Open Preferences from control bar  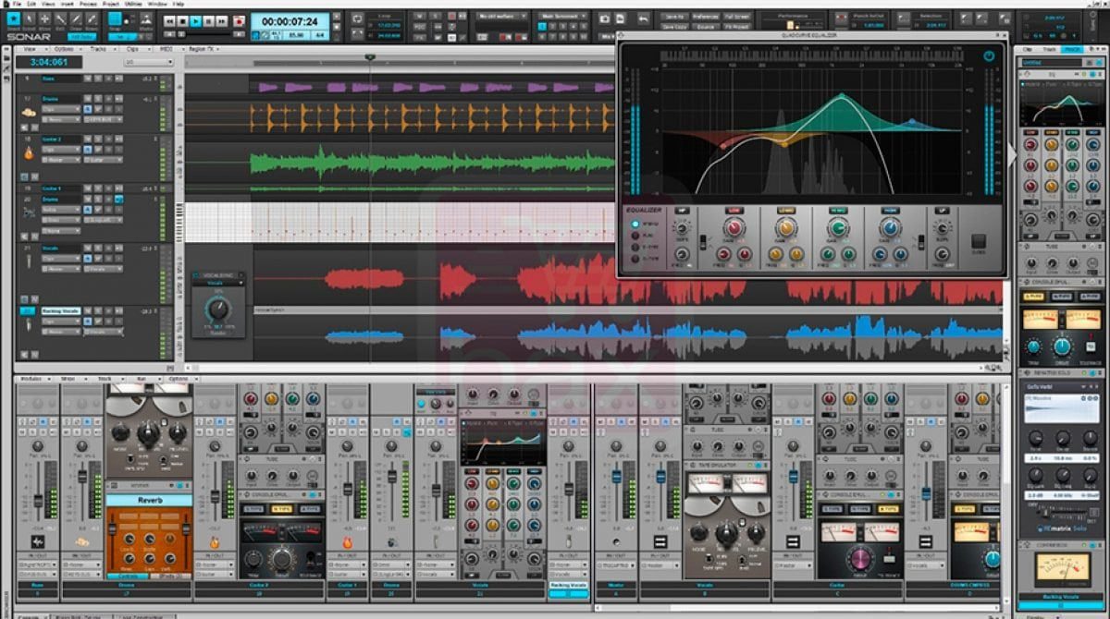706,17
